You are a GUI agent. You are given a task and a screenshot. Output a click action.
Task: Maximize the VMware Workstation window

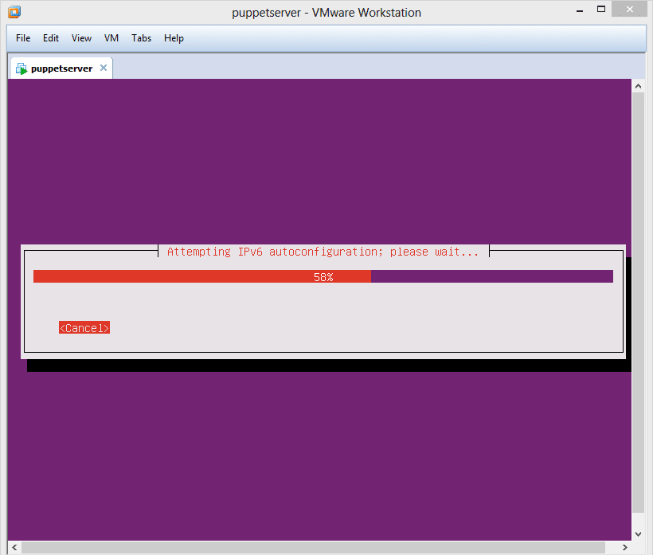(x=604, y=11)
